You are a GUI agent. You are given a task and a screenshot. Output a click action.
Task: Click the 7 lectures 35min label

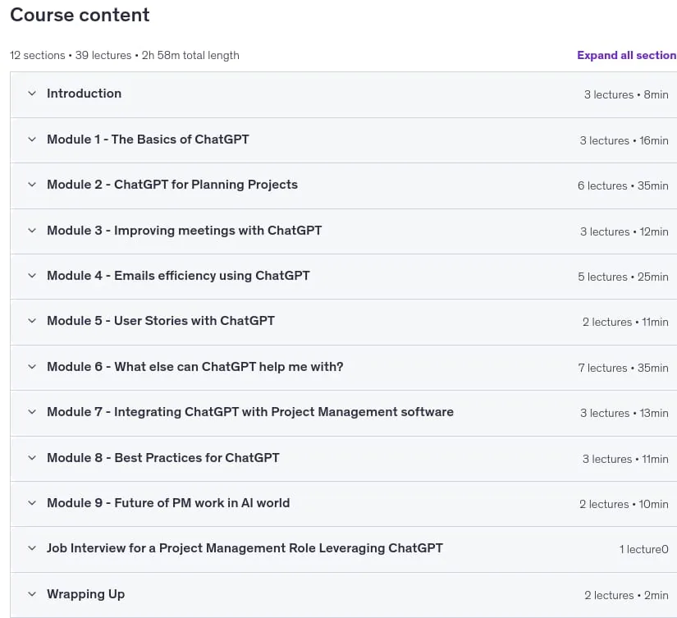coord(623,368)
